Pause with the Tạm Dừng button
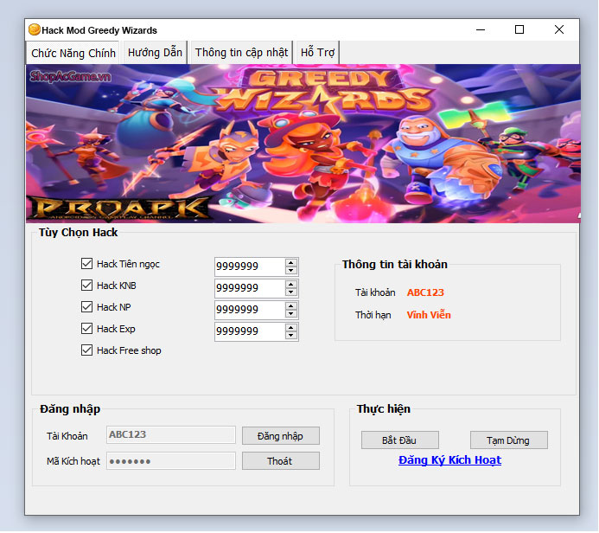 click(509, 440)
